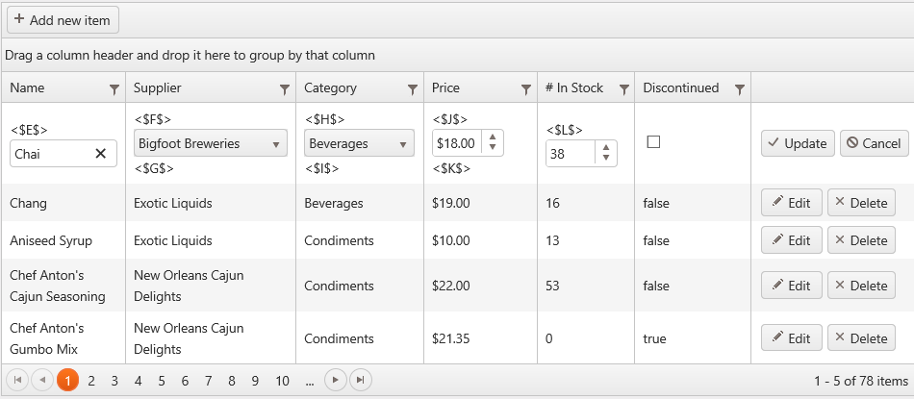Sort by the Category column header
Screen dimensions: 914x399
(331, 87)
